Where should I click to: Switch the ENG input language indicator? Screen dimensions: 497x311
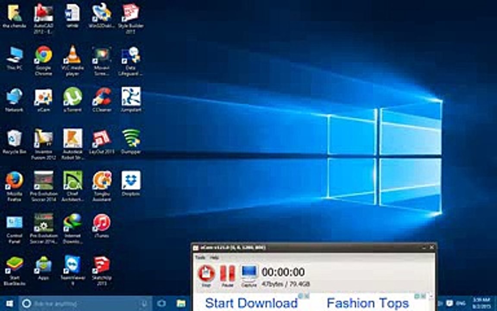pos(460,303)
